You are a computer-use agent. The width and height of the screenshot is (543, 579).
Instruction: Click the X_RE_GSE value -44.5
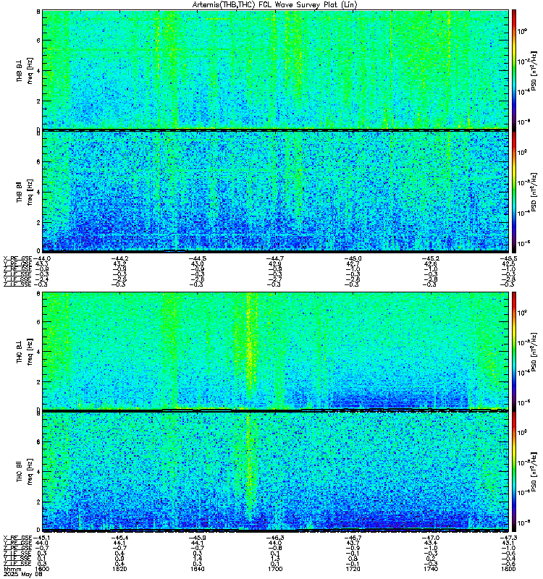(197, 258)
